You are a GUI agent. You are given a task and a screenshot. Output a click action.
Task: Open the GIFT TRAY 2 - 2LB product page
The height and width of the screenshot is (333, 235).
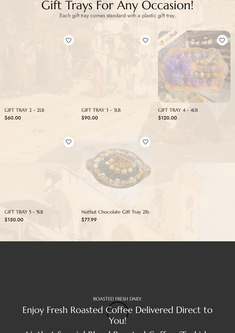click(24, 110)
